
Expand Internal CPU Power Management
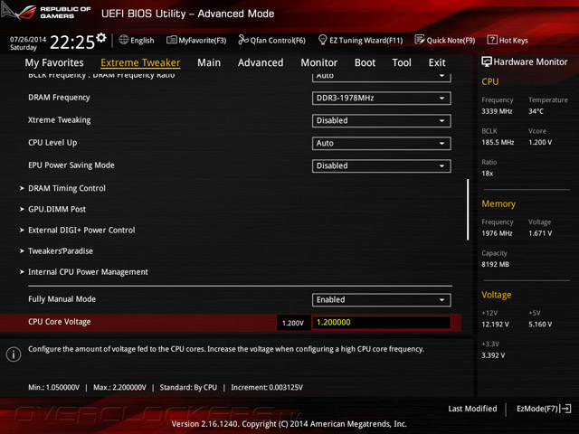coord(88,272)
